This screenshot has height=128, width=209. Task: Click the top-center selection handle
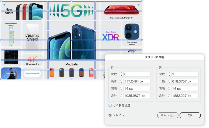coord(72,1)
